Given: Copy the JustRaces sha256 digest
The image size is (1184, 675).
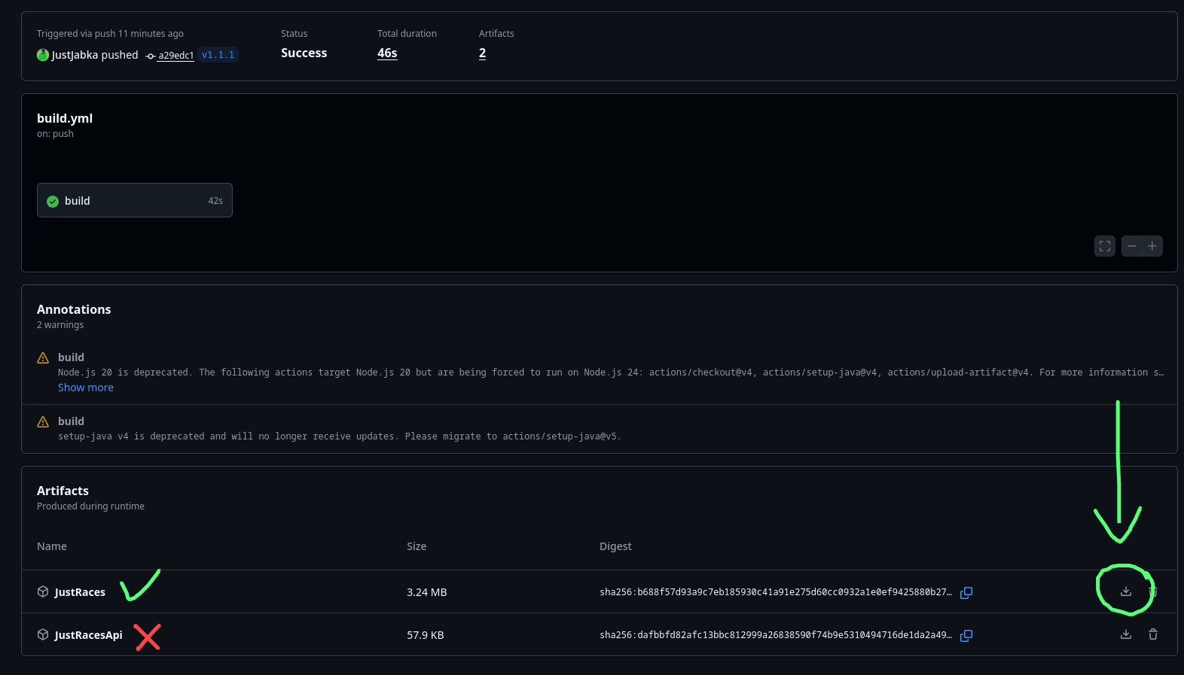Looking at the screenshot, I should click(x=966, y=592).
